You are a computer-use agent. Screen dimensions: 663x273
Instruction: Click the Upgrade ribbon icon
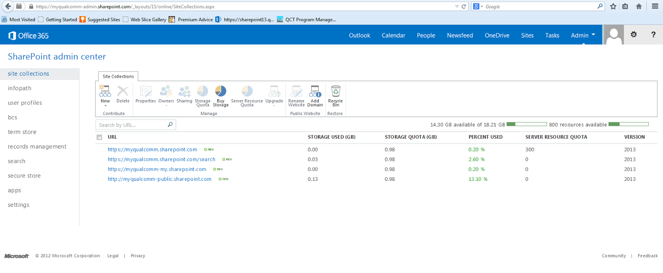click(274, 91)
